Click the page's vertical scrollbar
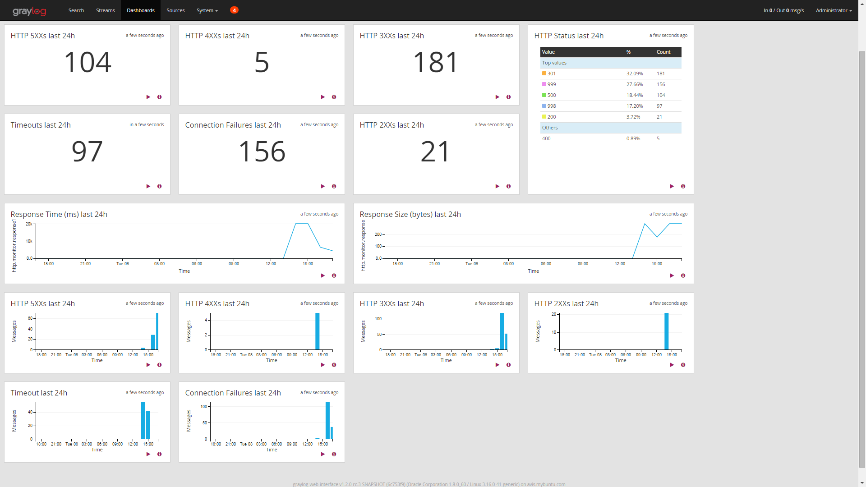The width and height of the screenshot is (866, 487). 862,259
